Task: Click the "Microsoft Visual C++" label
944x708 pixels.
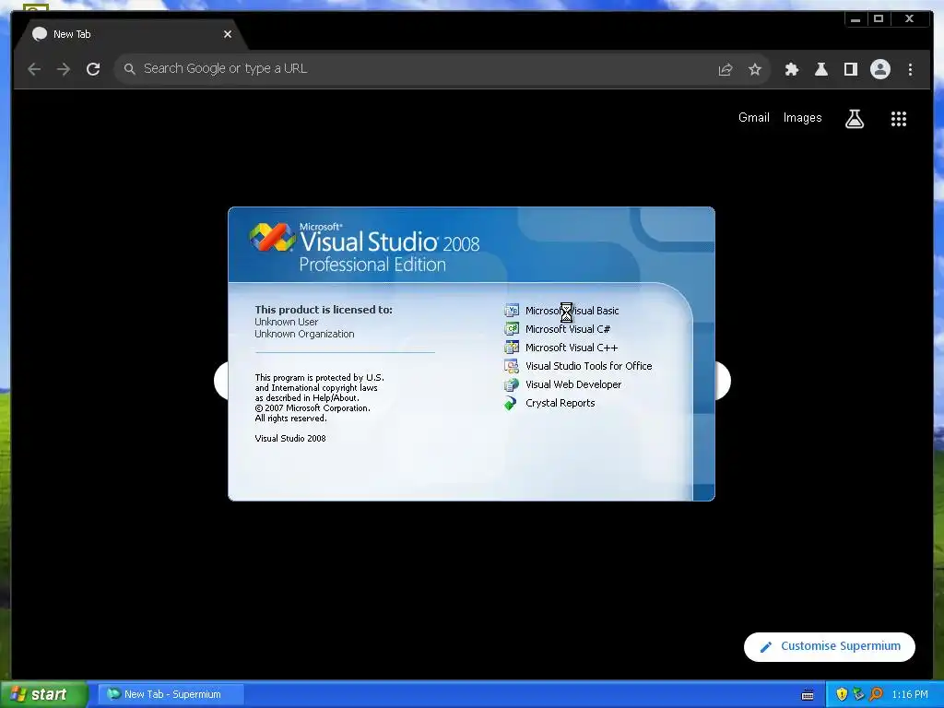Action: tap(572, 348)
